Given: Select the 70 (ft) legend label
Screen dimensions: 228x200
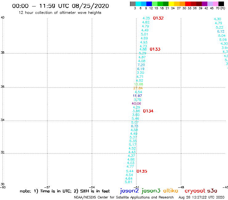Looking at the screenshot, I should pos(220,8).
